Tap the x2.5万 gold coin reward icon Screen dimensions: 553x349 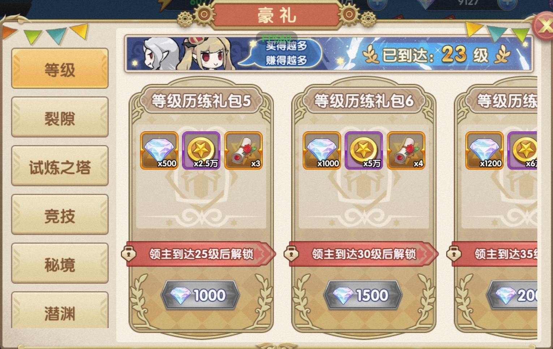click(x=201, y=150)
